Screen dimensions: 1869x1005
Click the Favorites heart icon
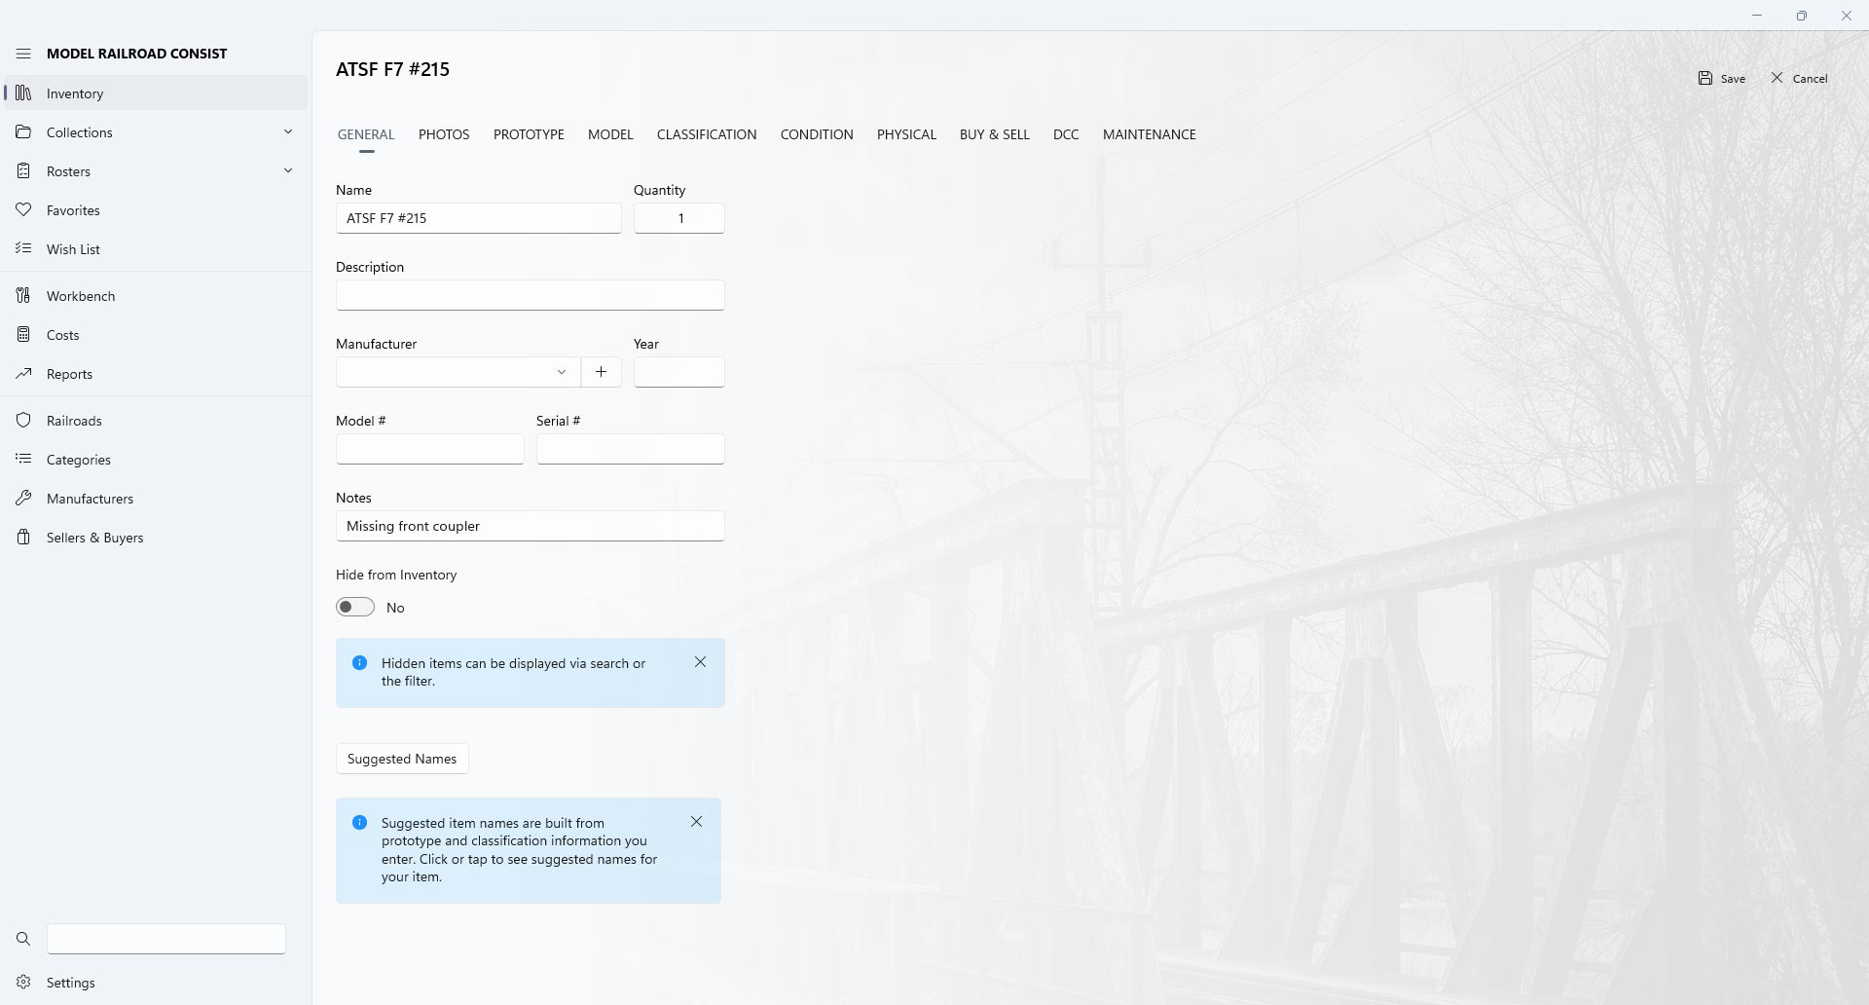click(x=23, y=210)
